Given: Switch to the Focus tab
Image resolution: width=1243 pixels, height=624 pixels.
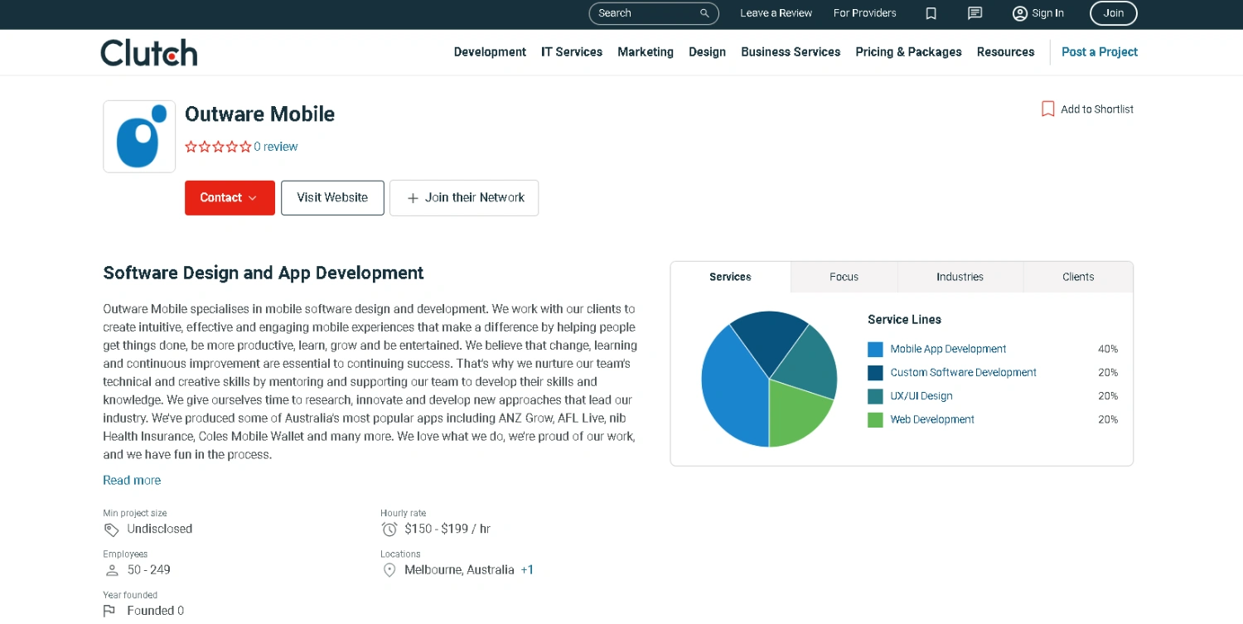Looking at the screenshot, I should [844, 277].
